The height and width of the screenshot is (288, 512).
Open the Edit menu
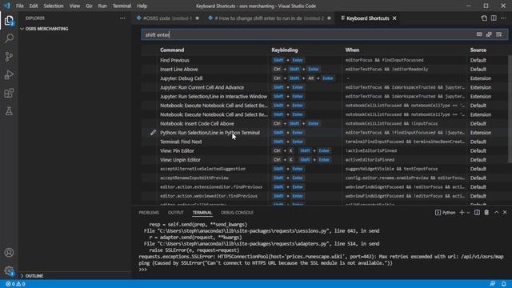(x=34, y=6)
